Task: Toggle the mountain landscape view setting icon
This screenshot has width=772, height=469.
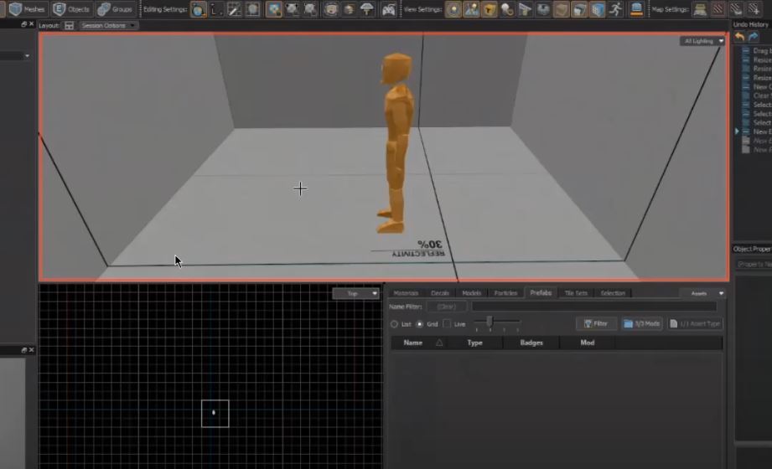Action: tap(472, 9)
